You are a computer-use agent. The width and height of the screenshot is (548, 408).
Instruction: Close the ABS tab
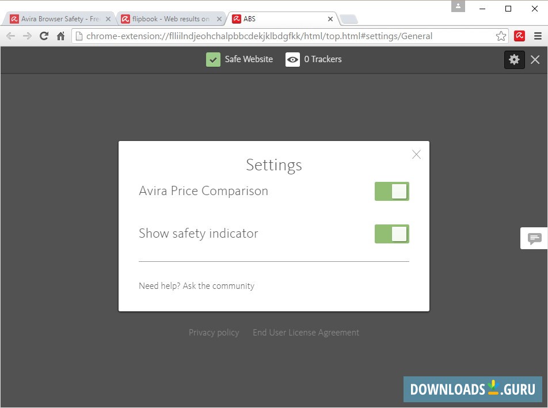330,19
